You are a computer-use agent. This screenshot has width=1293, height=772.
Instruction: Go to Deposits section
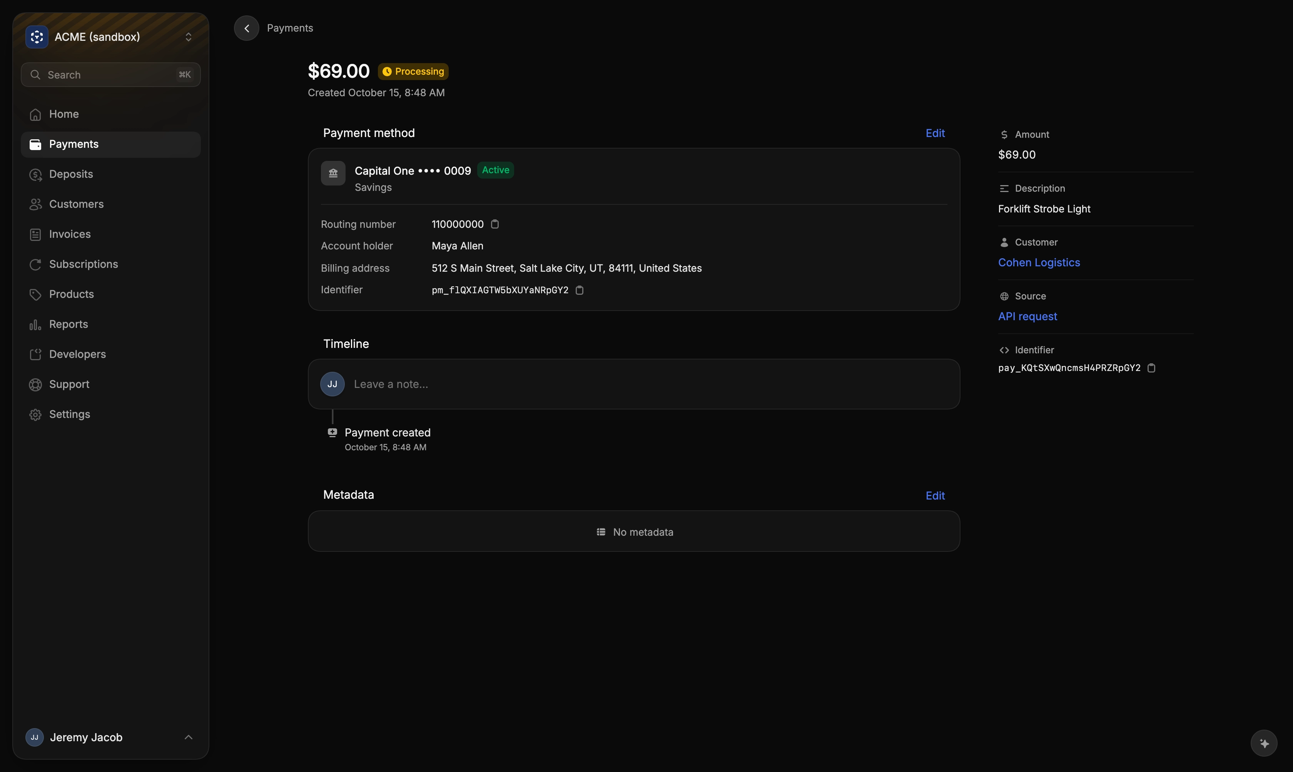click(x=111, y=174)
